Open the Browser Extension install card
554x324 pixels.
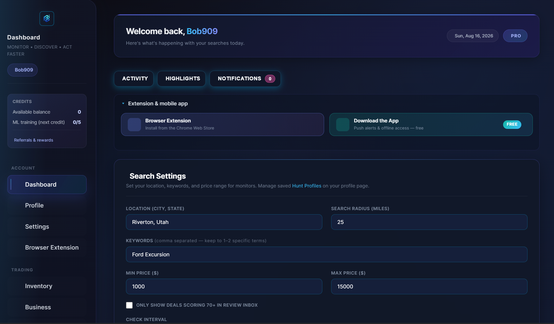(x=223, y=124)
